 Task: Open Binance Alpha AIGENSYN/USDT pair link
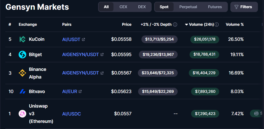click(81, 73)
